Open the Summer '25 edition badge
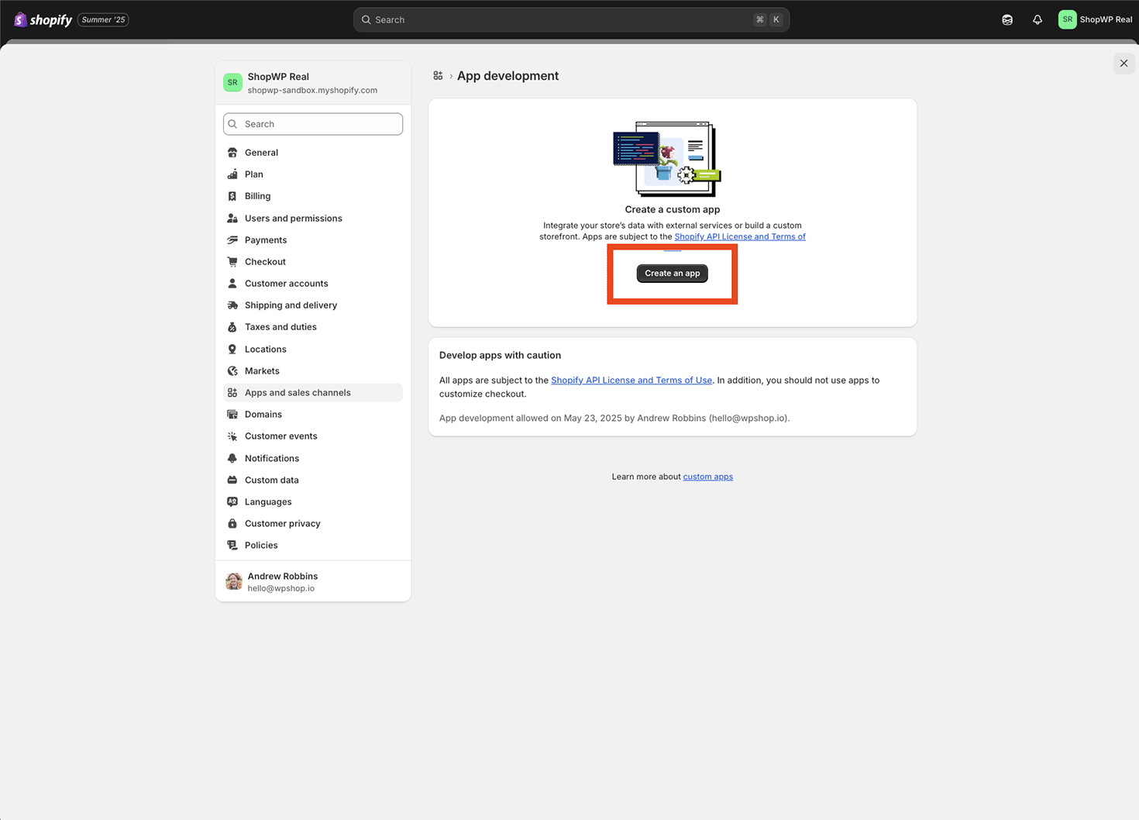This screenshot has height=820, width=1139. click(104, 19)
